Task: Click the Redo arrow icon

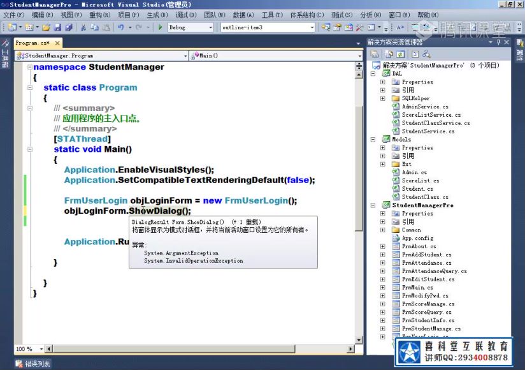Action: [139, 27]
